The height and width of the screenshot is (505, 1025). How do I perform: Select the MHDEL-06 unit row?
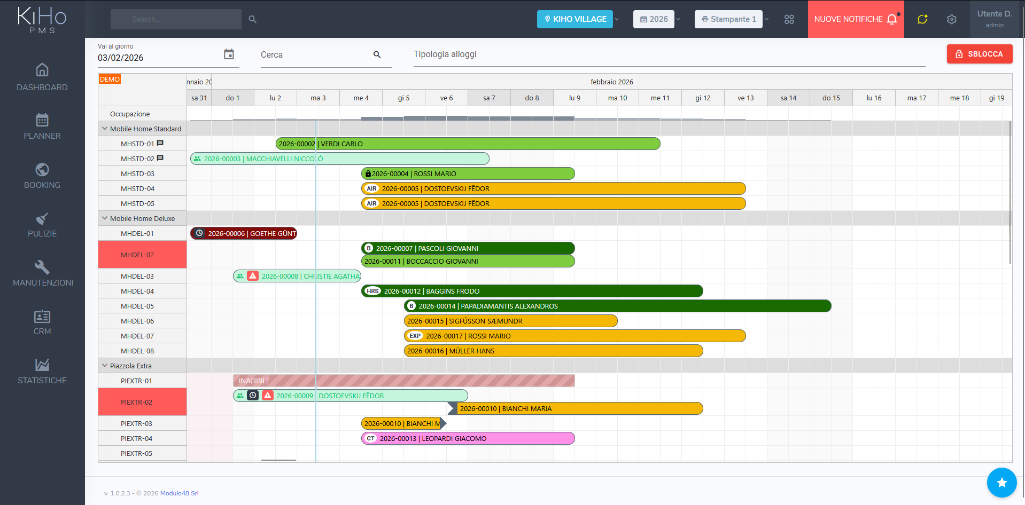pos(142,321)
